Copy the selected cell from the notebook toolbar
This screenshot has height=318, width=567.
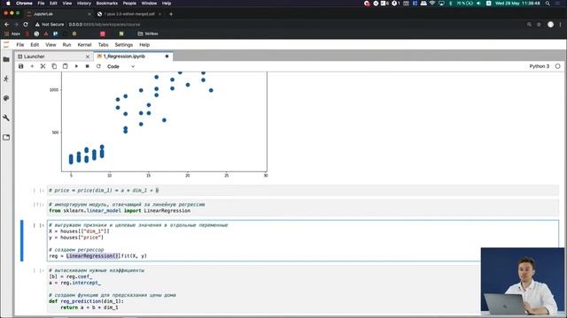(x=54, y=66)
